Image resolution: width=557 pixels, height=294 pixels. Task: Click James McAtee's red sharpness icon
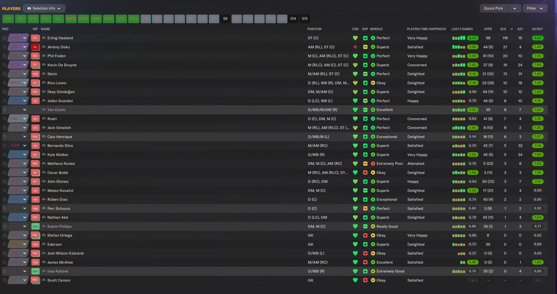(x=365, y=262)
